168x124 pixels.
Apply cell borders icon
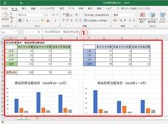click(35, 20)
